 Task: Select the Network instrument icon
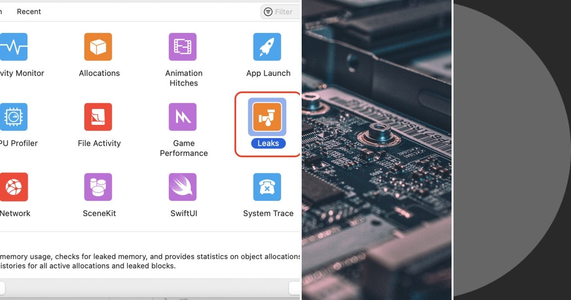coord(14,187)
